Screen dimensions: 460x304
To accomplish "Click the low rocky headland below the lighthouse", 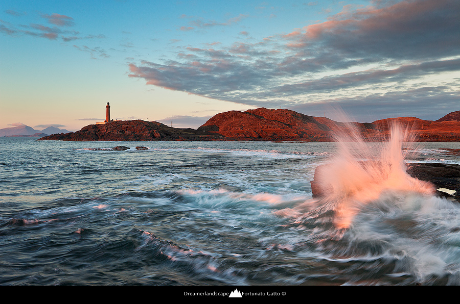I will [123, 132].
